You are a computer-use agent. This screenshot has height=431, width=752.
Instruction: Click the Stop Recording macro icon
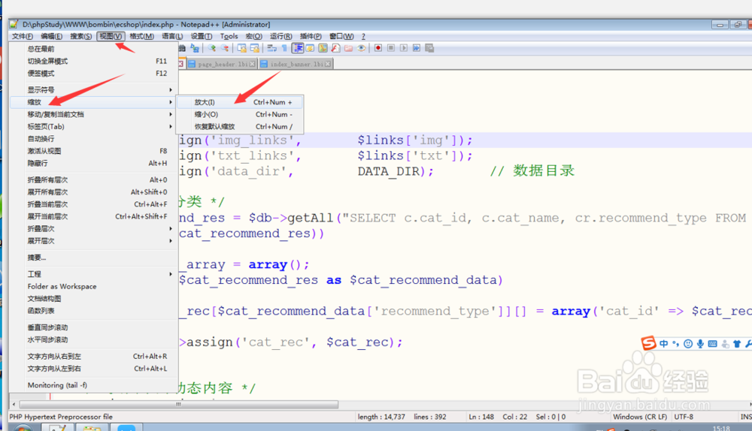point(391,48)
